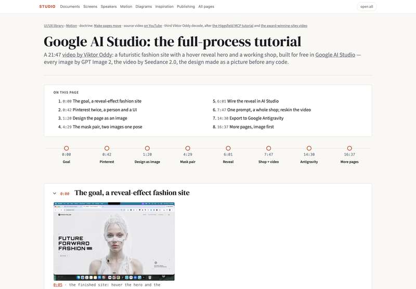Open the Make pages move doctrine link

pos(108,25)
